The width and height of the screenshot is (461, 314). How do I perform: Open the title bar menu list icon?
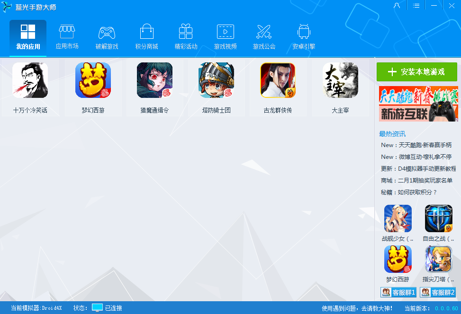416,6
